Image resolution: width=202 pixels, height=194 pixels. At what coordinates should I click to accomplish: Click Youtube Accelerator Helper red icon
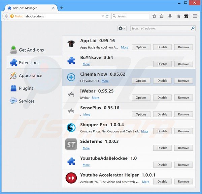click(71, 178)
